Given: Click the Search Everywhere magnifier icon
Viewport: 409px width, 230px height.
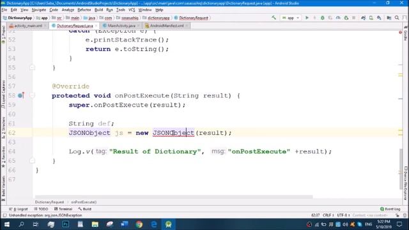Looking at the screenshot, I should (x=397, y=18).
